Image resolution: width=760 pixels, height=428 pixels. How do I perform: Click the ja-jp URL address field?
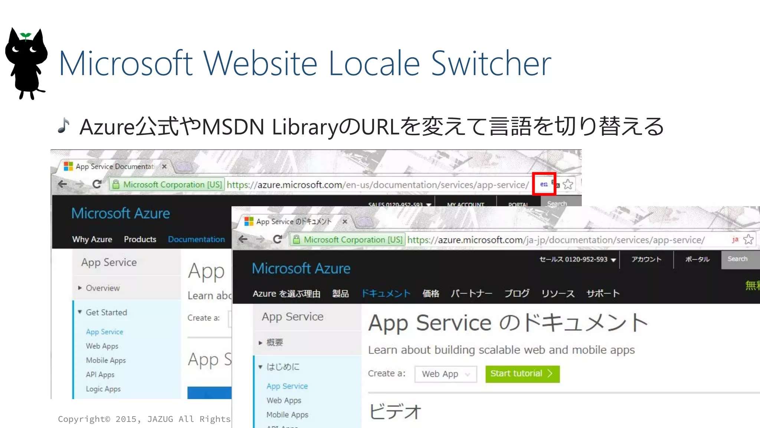556,240
